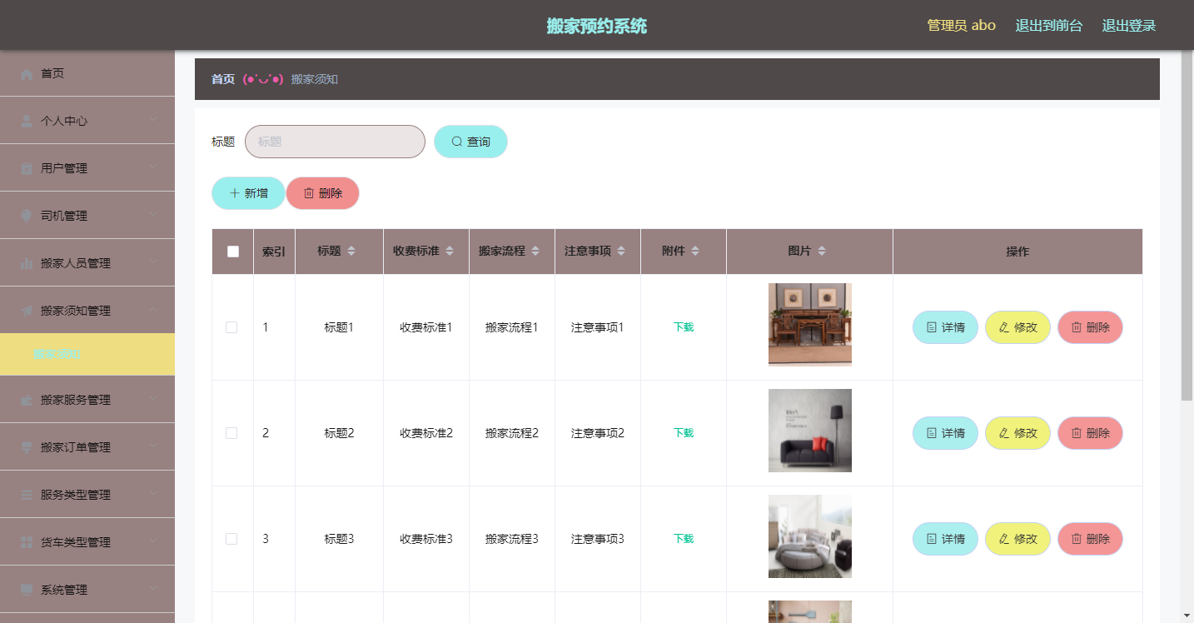Viewport: 1194px width, 623px height.
Task: Expand 服务类型管理 with its chevron arrow
Action: [x=153, y=494]
